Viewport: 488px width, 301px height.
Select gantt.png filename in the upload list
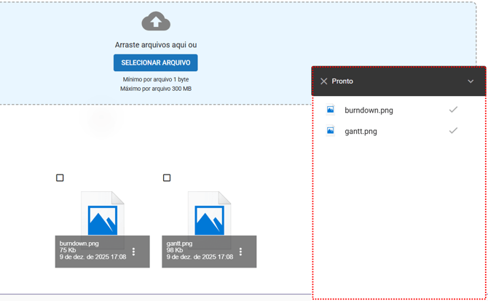[361, 132]
